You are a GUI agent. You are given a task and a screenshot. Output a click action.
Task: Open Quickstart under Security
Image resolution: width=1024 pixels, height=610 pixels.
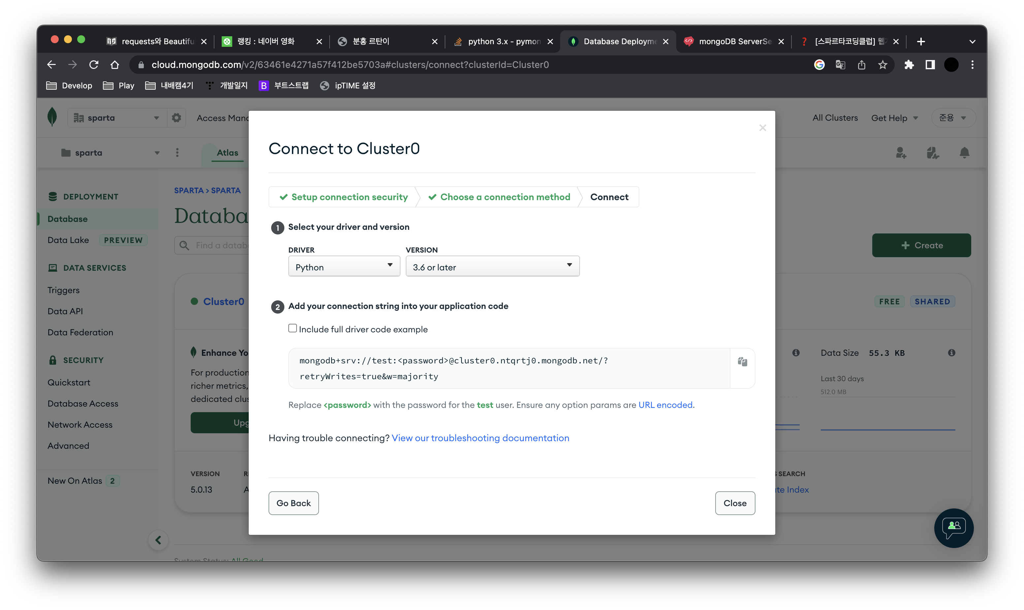point(69,382)
